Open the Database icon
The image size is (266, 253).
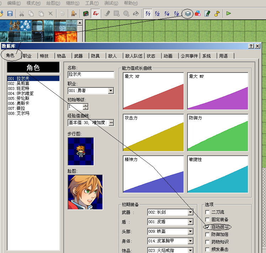click(x=188, y=14)
